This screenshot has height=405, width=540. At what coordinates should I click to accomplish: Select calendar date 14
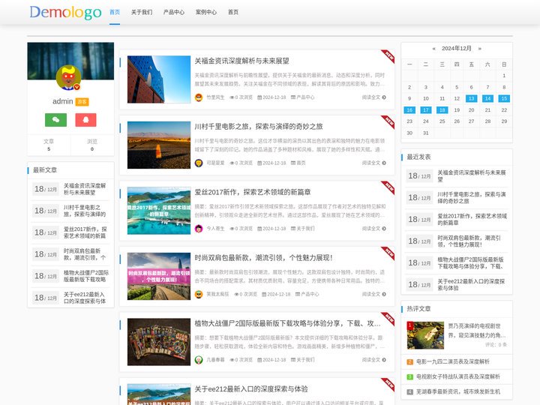(487, 98)
